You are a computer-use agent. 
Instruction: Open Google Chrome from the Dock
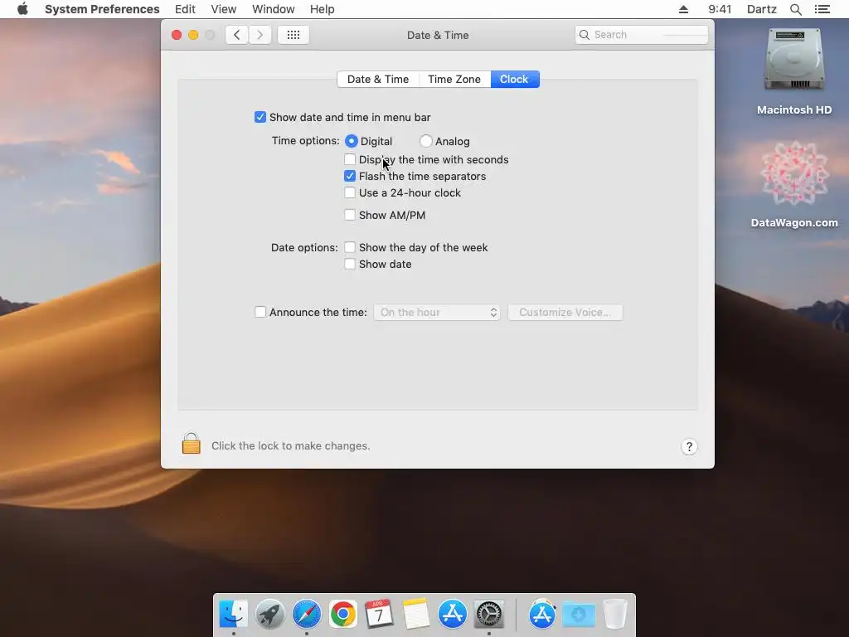point(342,614)
